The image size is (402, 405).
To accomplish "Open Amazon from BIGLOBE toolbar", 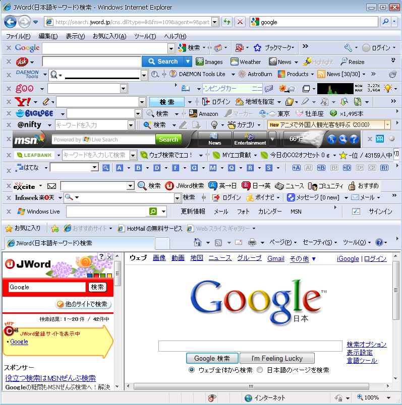I will click(204, 114).
